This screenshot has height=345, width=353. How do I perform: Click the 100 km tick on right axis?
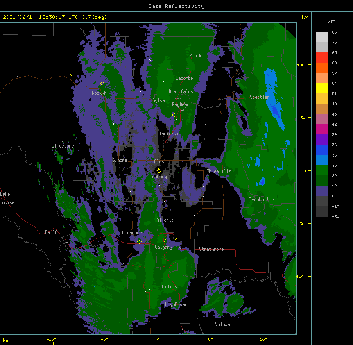[x=301, y=65]
